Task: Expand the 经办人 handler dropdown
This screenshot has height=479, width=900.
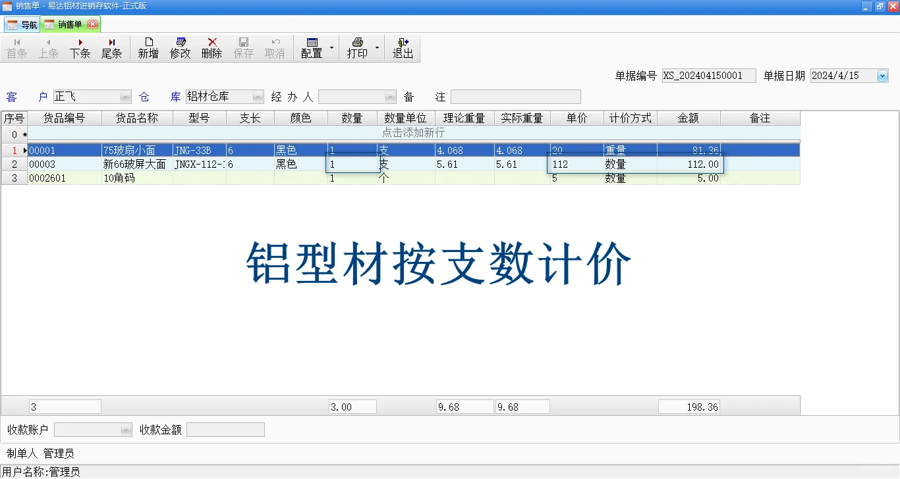Action: (389, 96)
